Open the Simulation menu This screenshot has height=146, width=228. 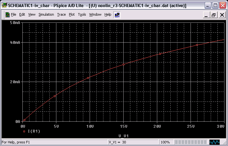[46, 14]
